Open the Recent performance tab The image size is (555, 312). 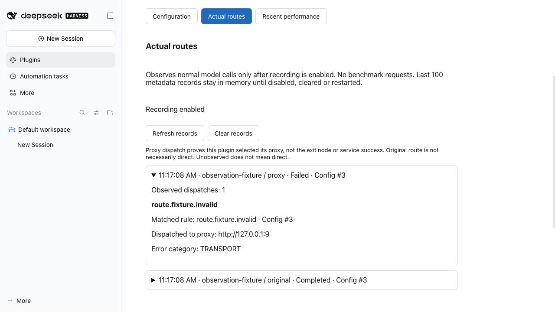[x=291, y=16]
